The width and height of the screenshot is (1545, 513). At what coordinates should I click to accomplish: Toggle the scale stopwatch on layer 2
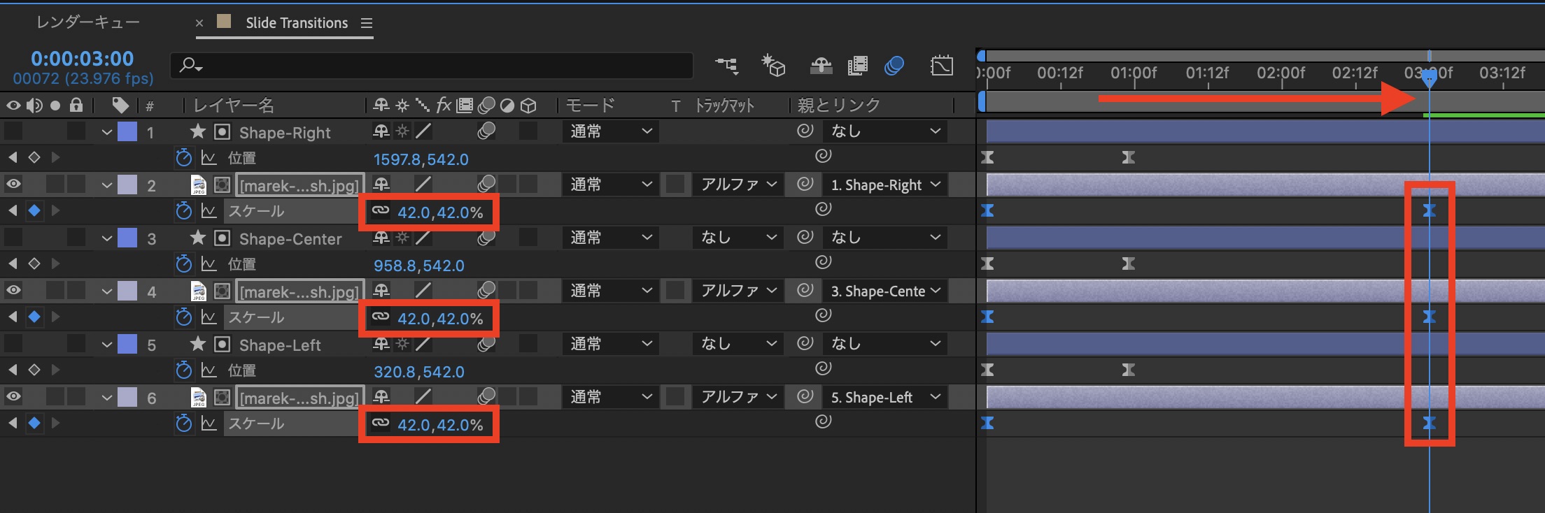(183, 211)
